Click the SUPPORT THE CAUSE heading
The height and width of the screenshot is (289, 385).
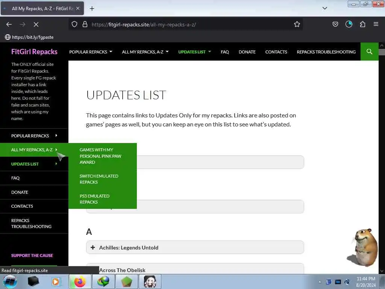[32, 256]
